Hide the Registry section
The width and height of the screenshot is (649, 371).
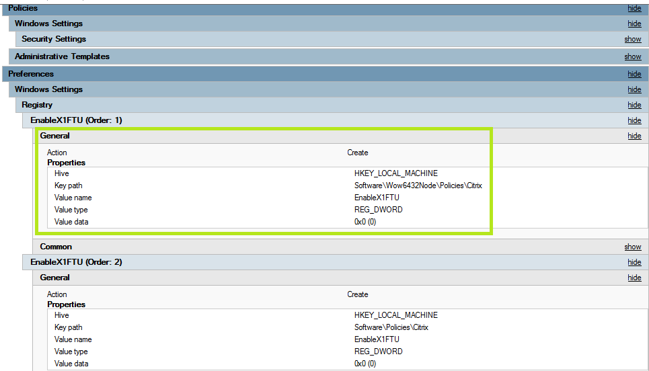(634, 105)
